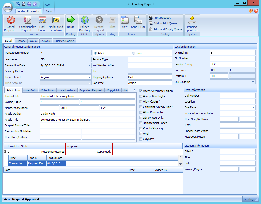Viewport: 261px width, 204px height.
Task: Uncheck Accept Alternate Edition checkbox
Action: point(141,91)
